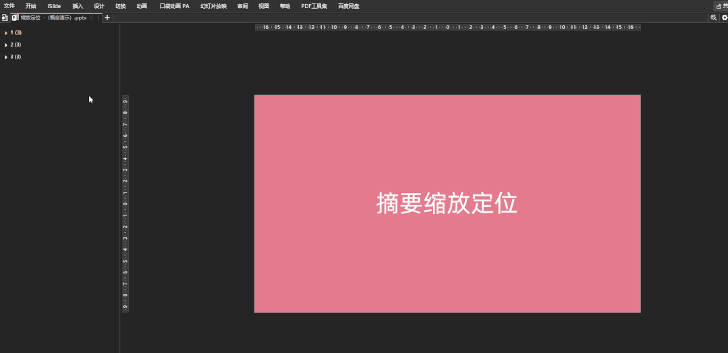
Task: Select the '2 (3)' section label
Action: coord(16,45)
